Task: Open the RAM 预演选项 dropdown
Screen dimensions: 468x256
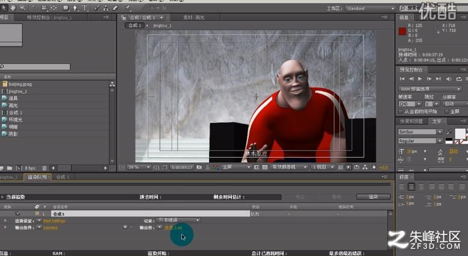Action: [x=430, y=89]
